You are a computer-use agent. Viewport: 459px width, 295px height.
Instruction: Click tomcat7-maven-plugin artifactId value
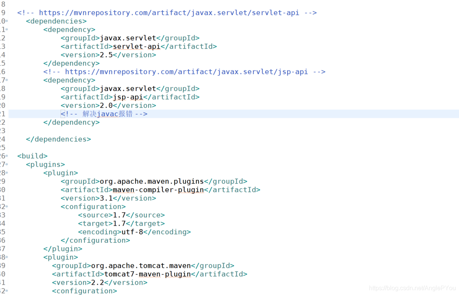pyautogui.click(x=148, y=274)
